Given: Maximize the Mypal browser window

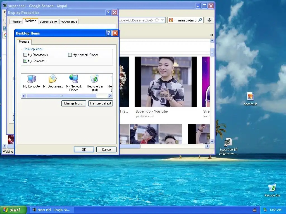Looking at the screenshot, I should pyautogui.click(x=205, y=6).
